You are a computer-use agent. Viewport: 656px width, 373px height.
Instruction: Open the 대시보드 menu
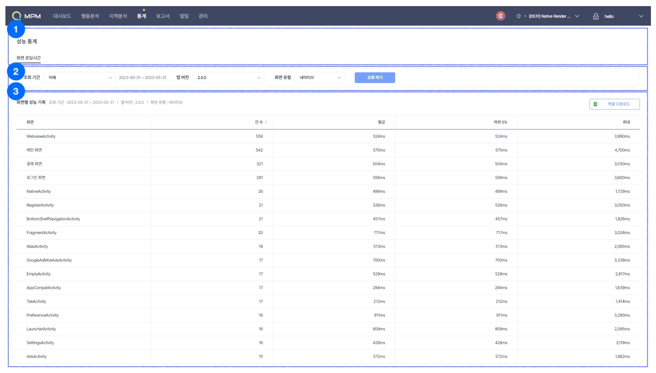[x=62, y=16]
